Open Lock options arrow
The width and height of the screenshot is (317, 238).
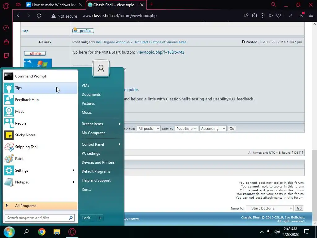pos(100,218)
